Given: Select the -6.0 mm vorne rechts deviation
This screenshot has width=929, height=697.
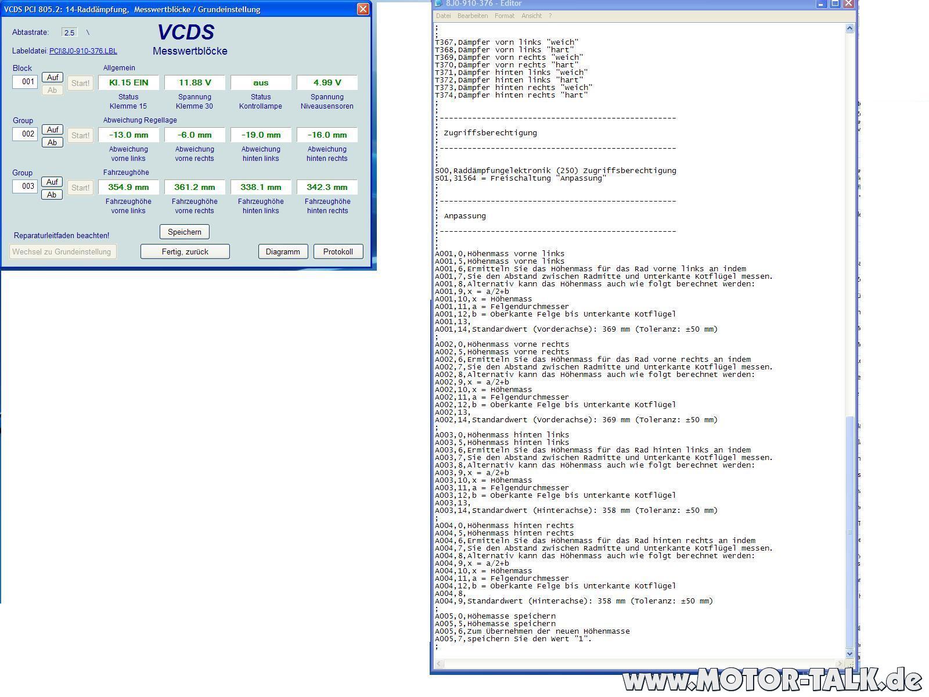Looking at the screenshot, I should pos(195,135).
